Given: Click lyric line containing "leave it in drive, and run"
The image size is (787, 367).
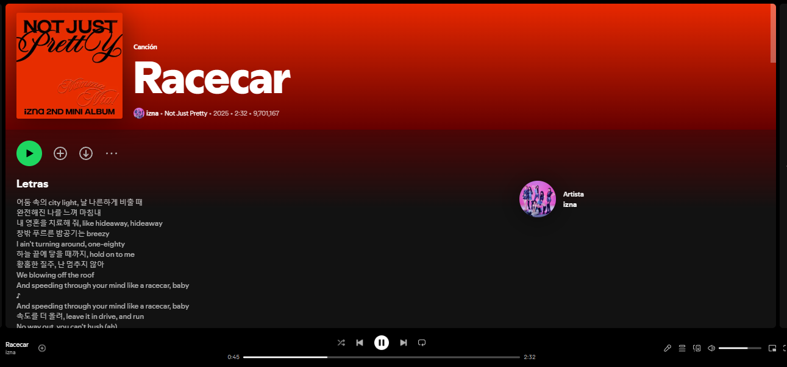Looking at the screenshot, I should 80,316.
